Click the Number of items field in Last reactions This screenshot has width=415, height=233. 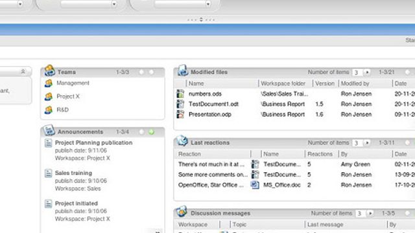357,143
